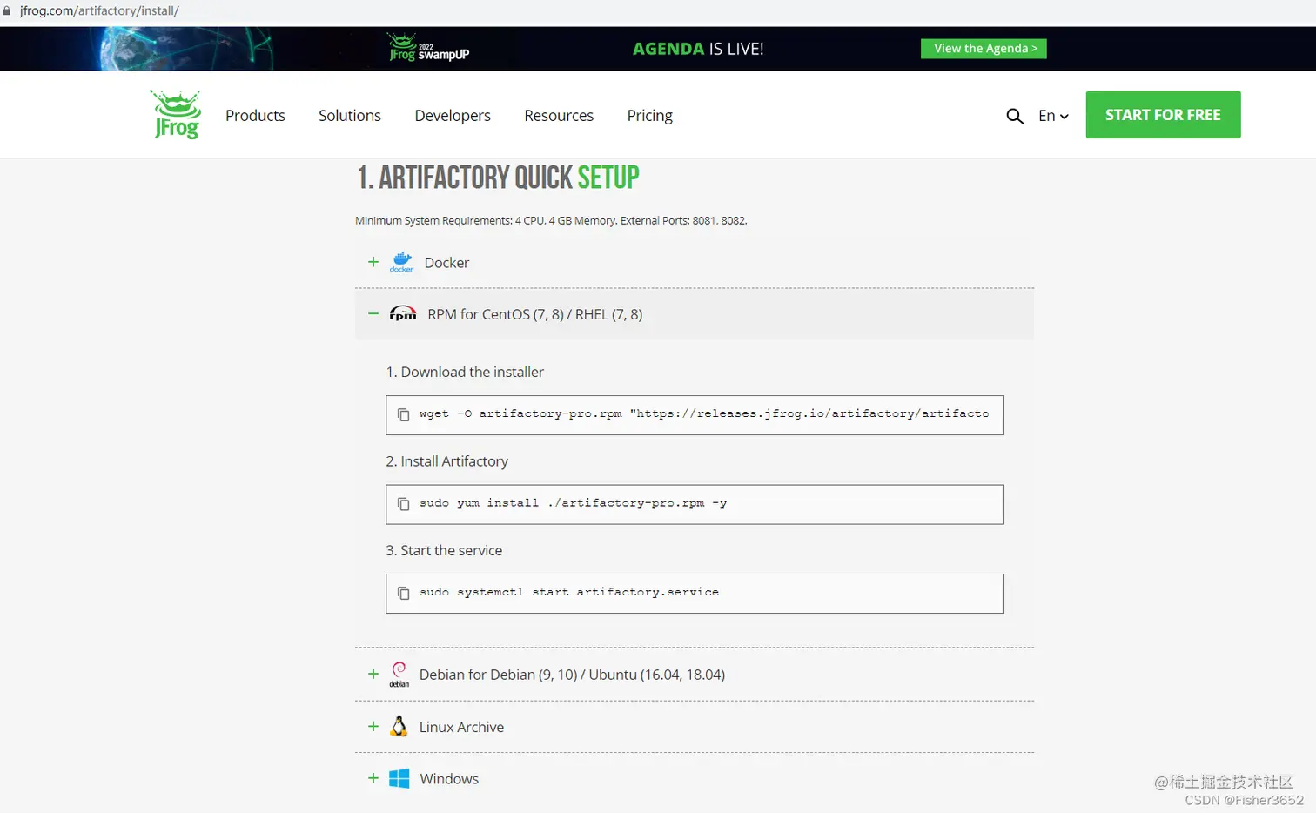Click the Windows logo icon
1316x813 pixels.
399,778
